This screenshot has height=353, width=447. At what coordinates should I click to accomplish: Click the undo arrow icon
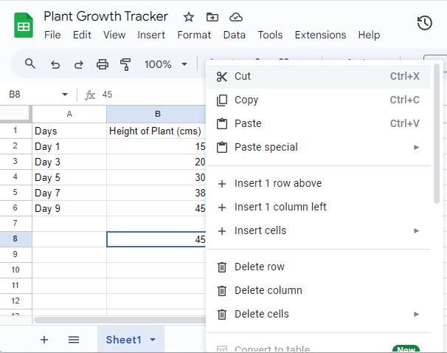[55, 64]
